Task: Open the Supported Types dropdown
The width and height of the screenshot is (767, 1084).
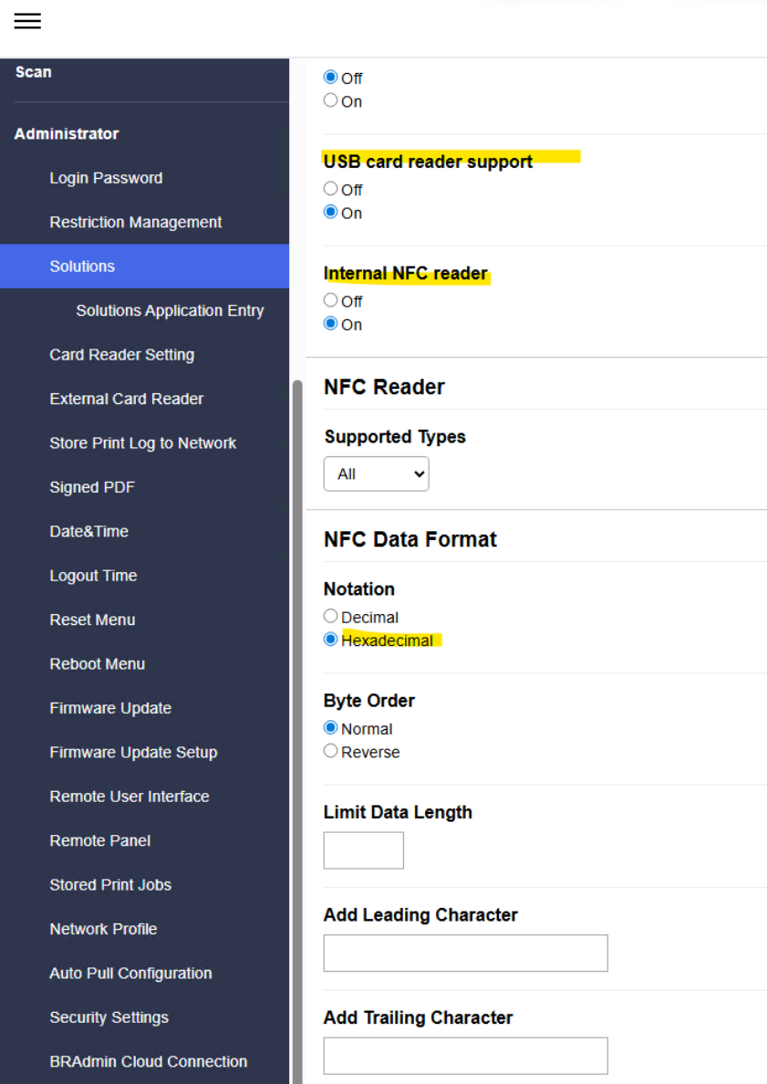Action: point(376,474)
